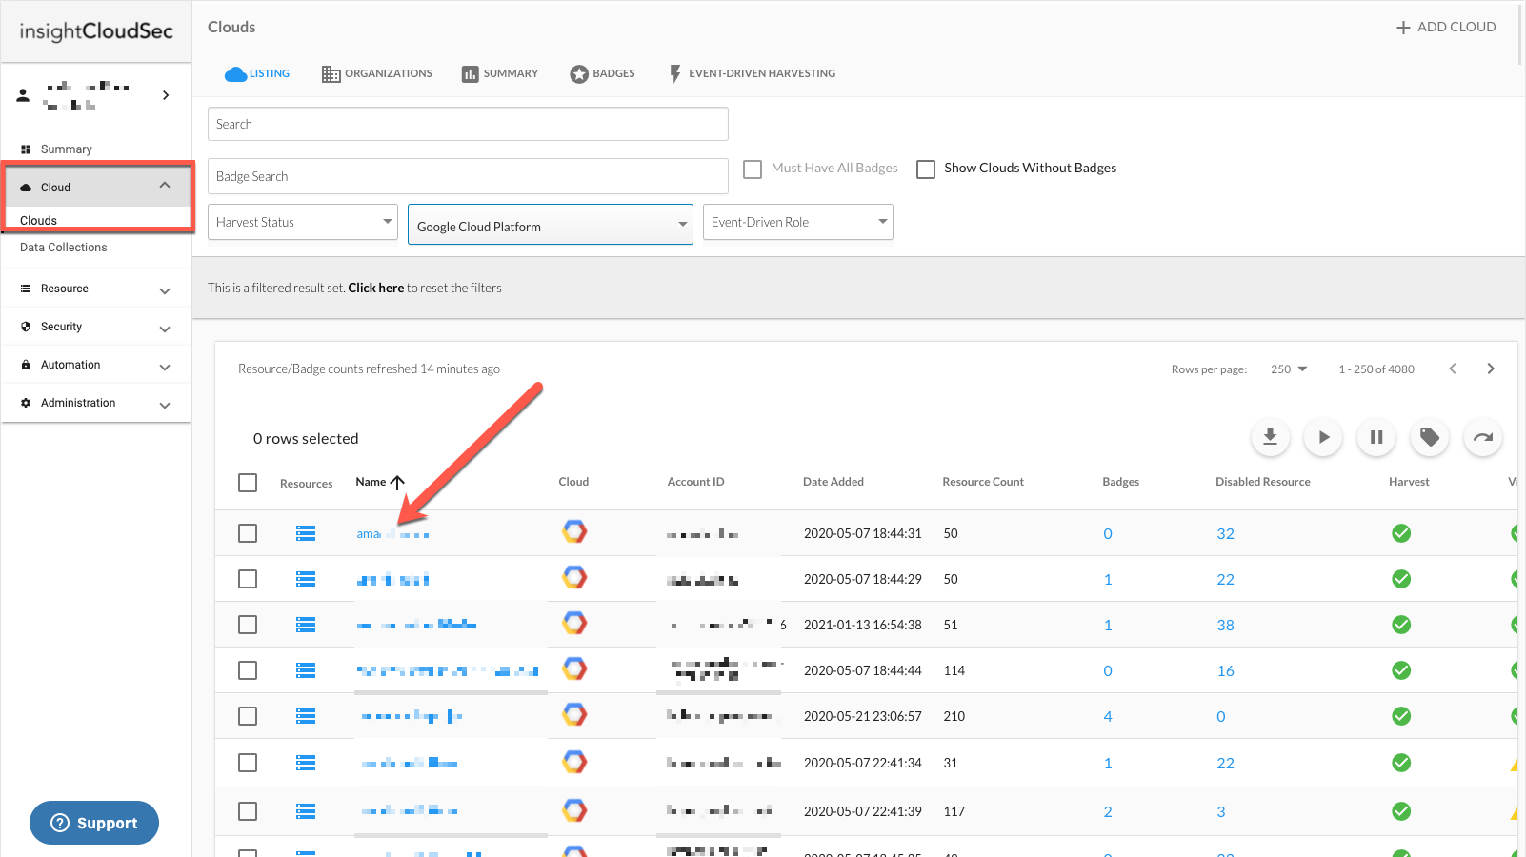Collapse the Cloud sidebar section
Viewport: 1526px width, 857px height.
[x=165, y=186]
